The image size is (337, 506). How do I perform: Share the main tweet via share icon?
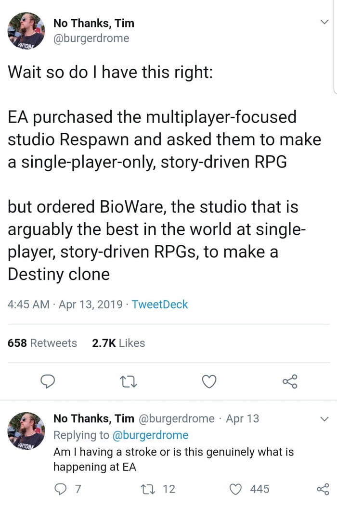[x=289, y=382]
